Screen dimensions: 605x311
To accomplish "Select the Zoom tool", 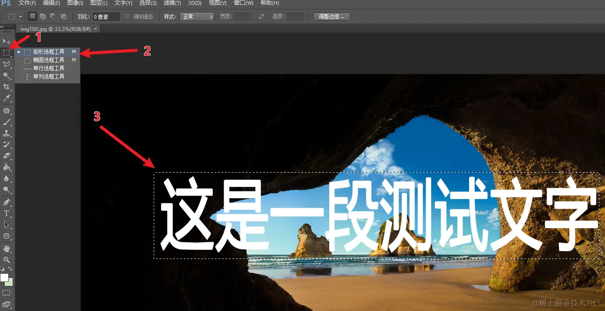I will [x=6, y=259].
